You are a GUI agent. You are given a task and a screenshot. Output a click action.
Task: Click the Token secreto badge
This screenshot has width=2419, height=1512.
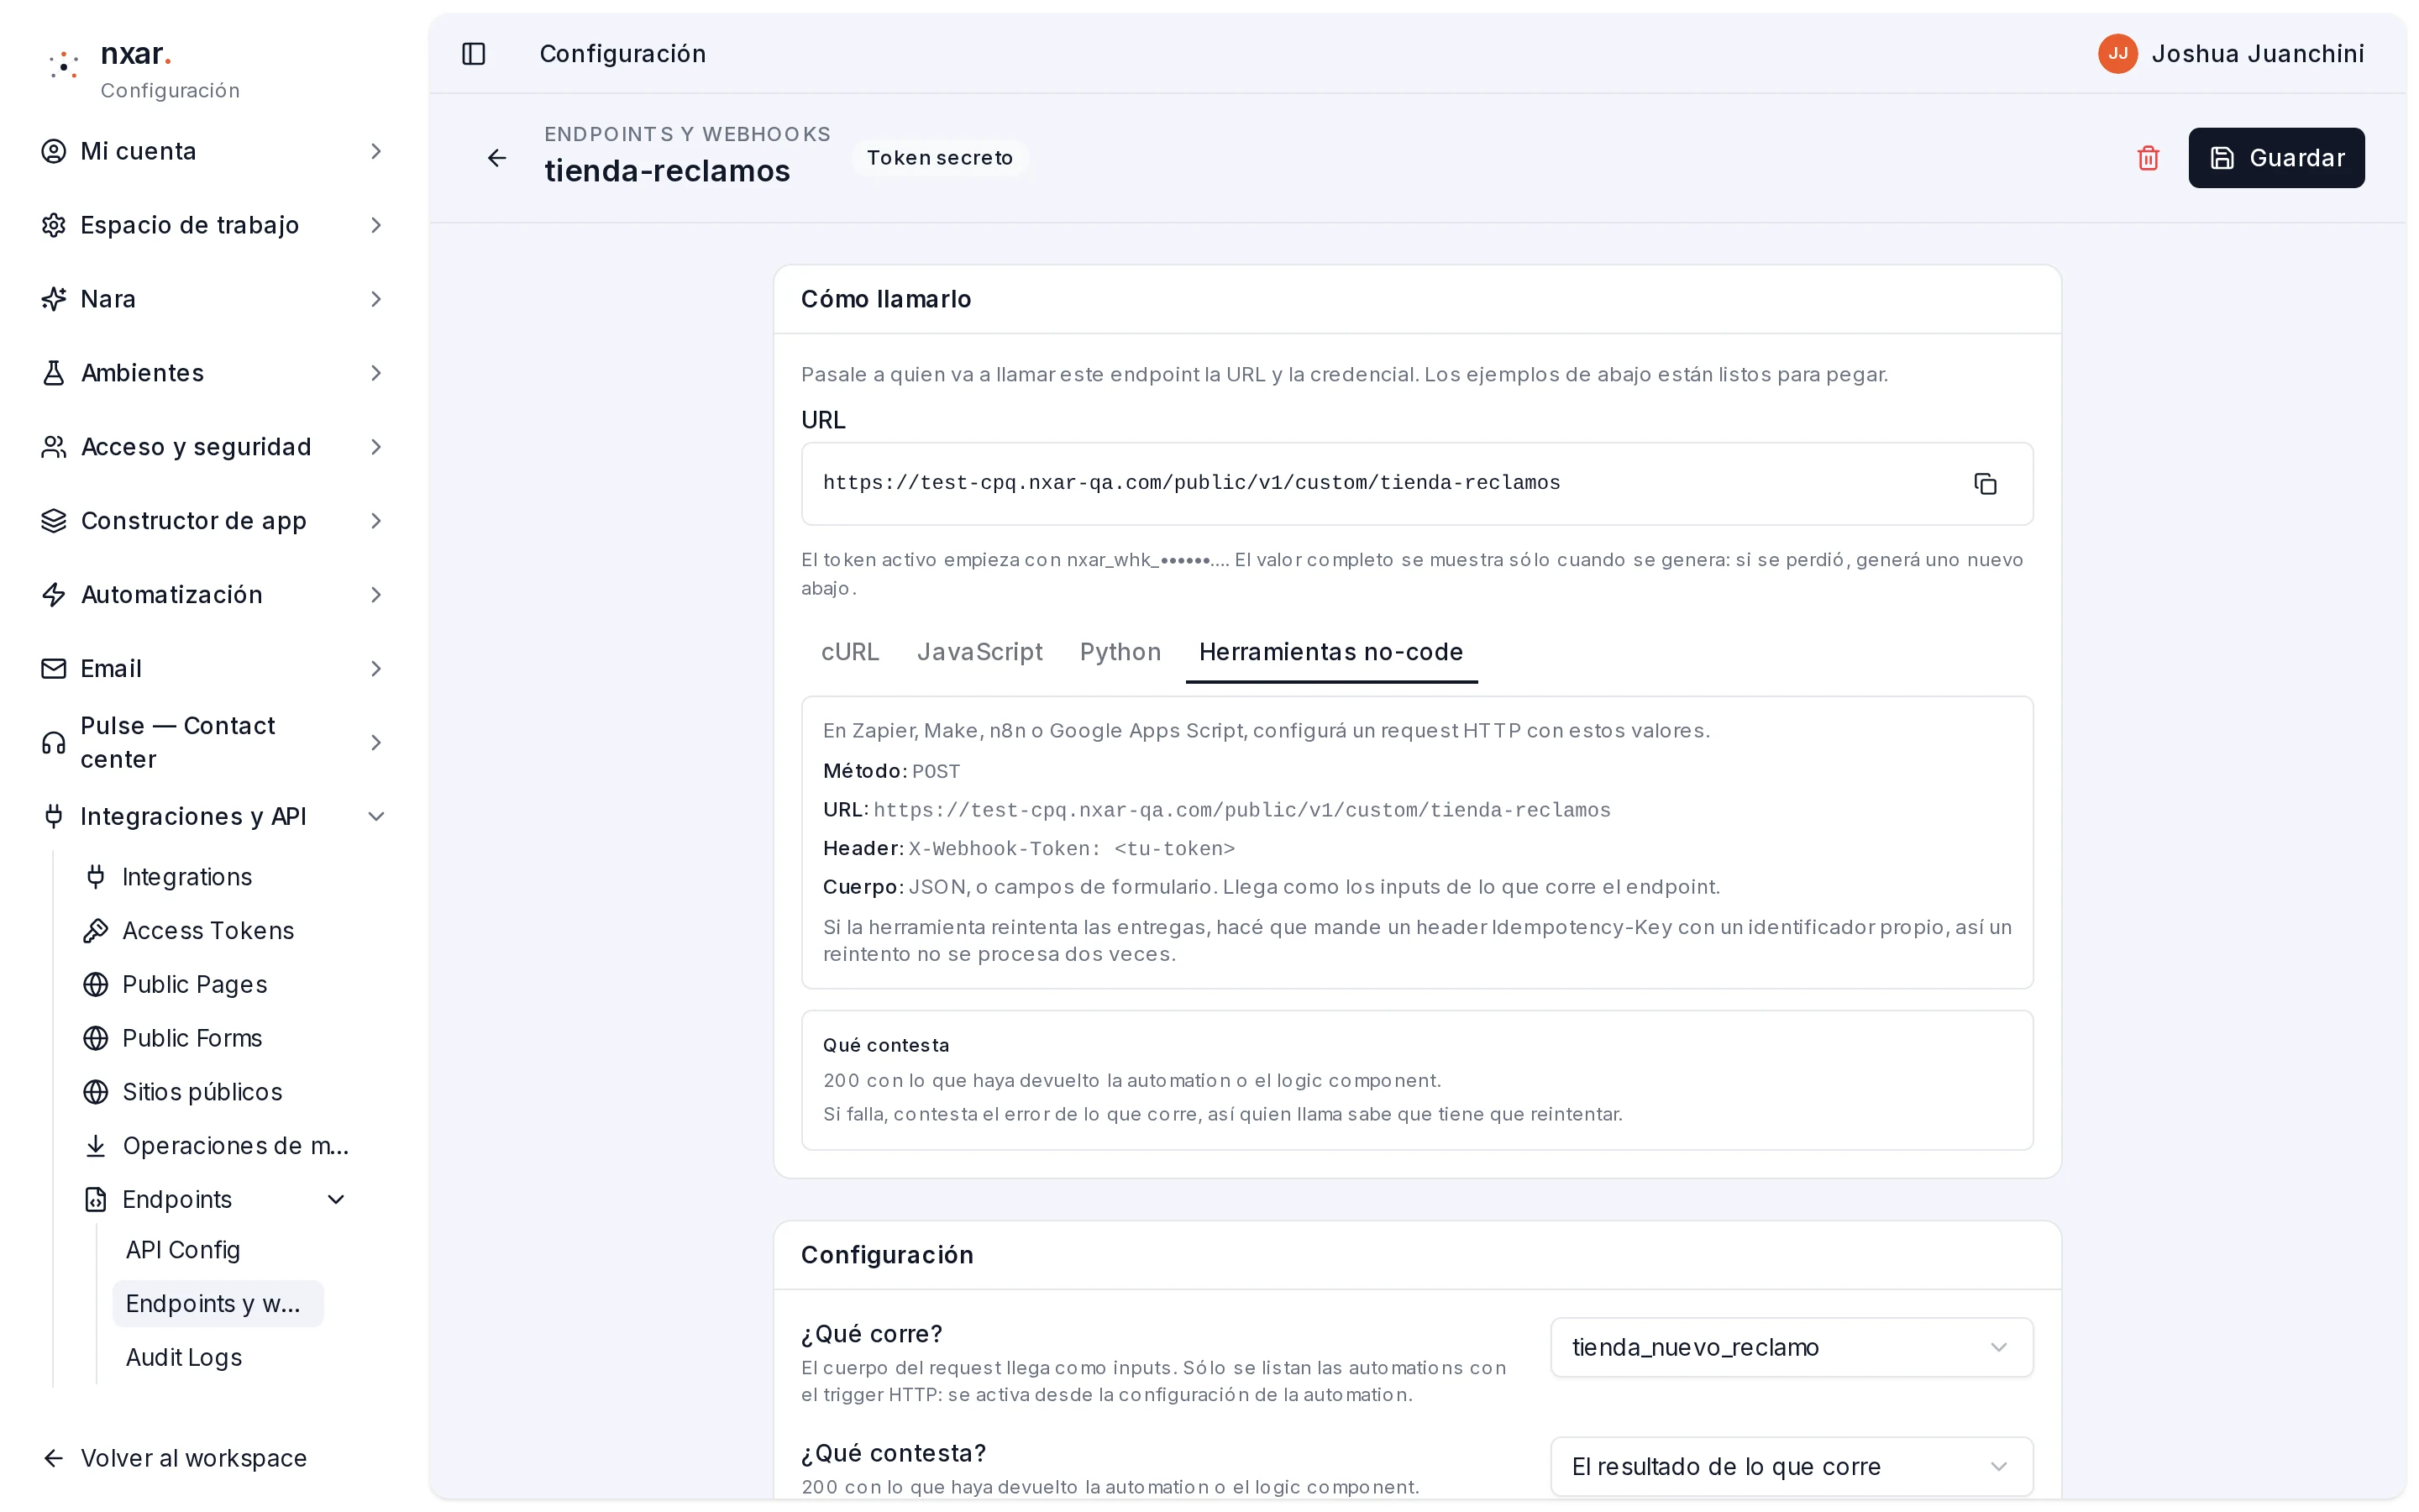click(x=940, y=158)
